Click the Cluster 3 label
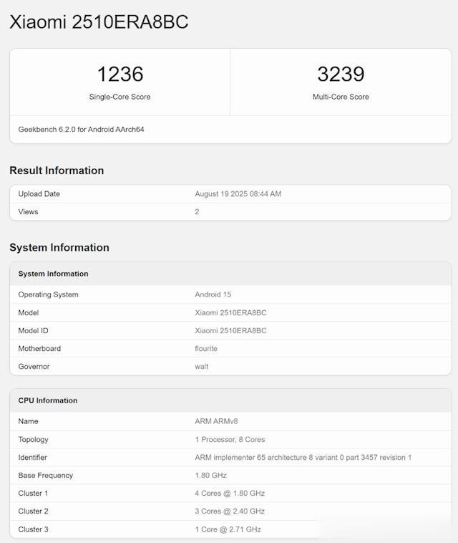Image resolution: width=458 pixels, height=543 pixels. (x=33, y=530)
